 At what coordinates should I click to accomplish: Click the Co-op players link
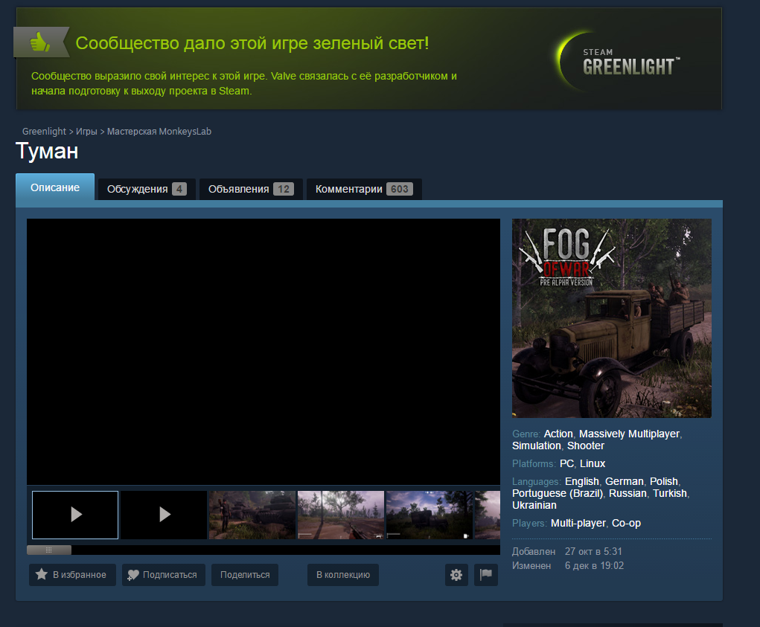tap(626, 524)
